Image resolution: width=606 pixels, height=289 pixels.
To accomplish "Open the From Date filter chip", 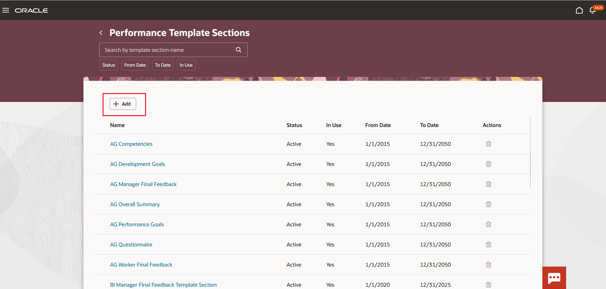I will (135, 65).
